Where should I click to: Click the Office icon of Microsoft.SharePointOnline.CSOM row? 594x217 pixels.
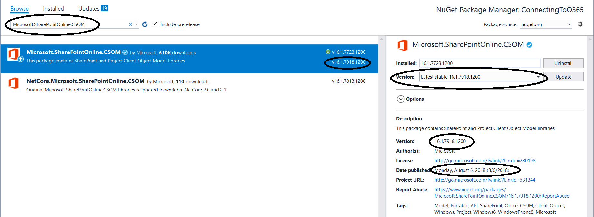click(13, 54)
